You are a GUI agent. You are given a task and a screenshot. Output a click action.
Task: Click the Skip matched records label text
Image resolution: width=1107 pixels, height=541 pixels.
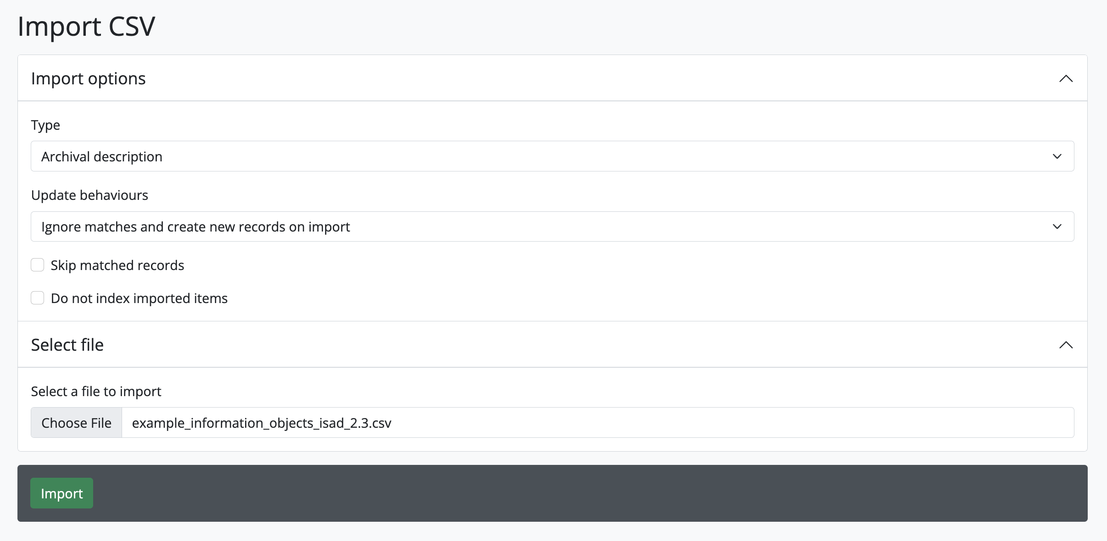tap(117, 265)
